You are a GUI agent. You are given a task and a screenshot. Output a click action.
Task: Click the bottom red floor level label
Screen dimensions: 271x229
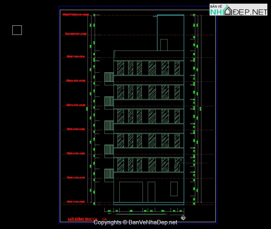(76, 202)
